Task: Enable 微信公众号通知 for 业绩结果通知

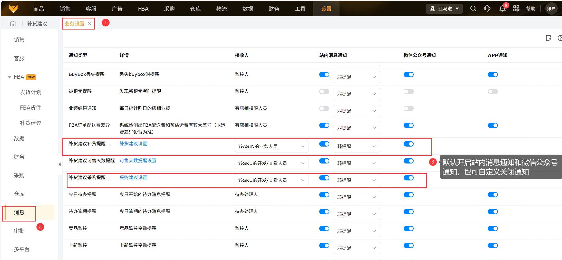Action: click(x=409, y=108)
